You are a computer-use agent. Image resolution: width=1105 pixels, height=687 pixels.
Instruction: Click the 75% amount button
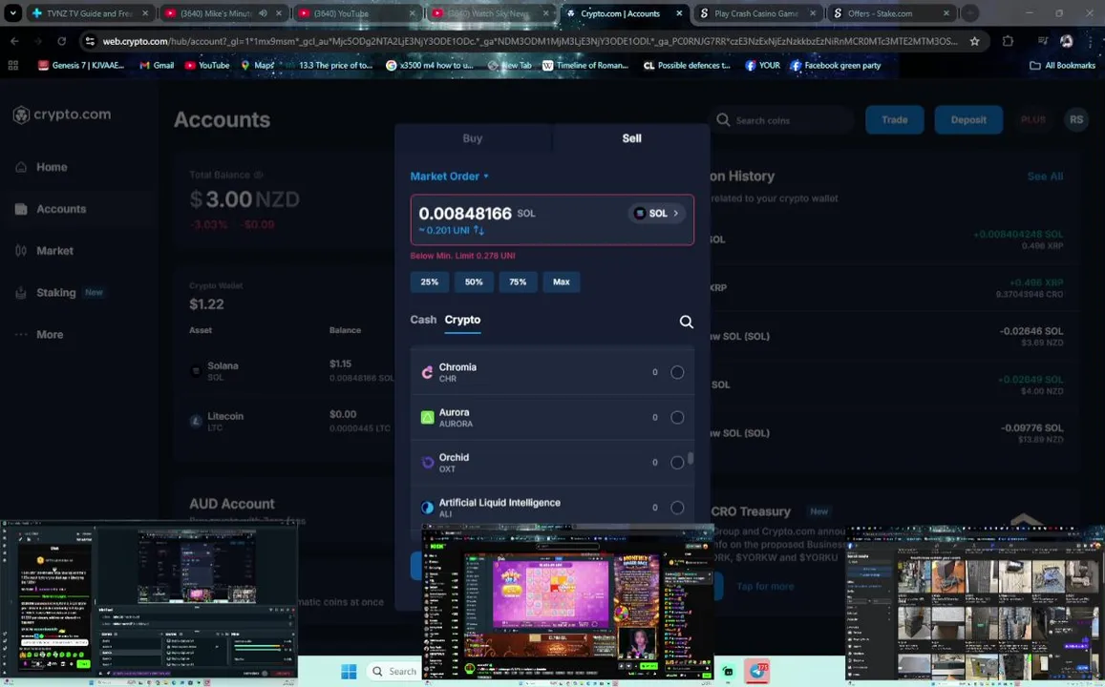pyautogui.click(x=518, y=281)
